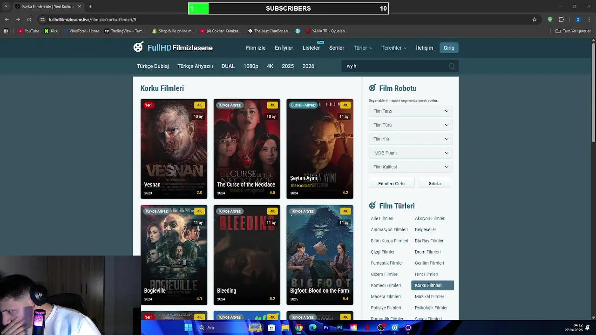The image size is (596, 335).
Task: Click the page vertical scrollbar thumb
Action: [x=594, y=92]
